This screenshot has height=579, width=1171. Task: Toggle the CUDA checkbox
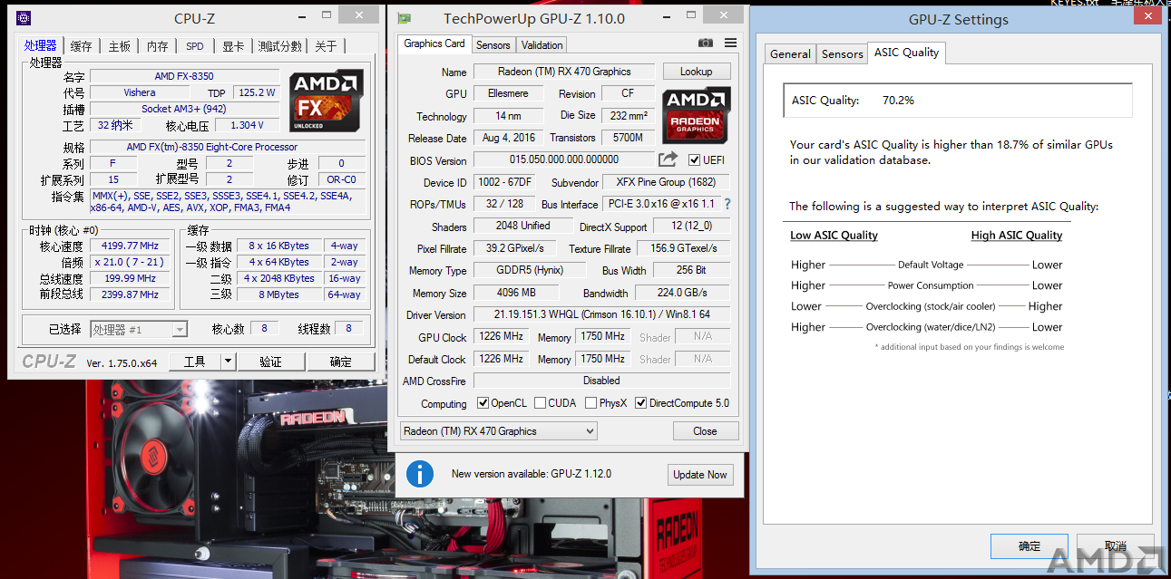point(540,403)
